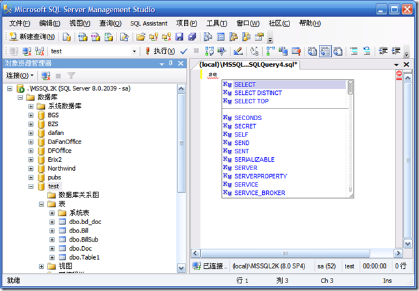Click the Open File folder toolbar icon

(x=141, y=36)
